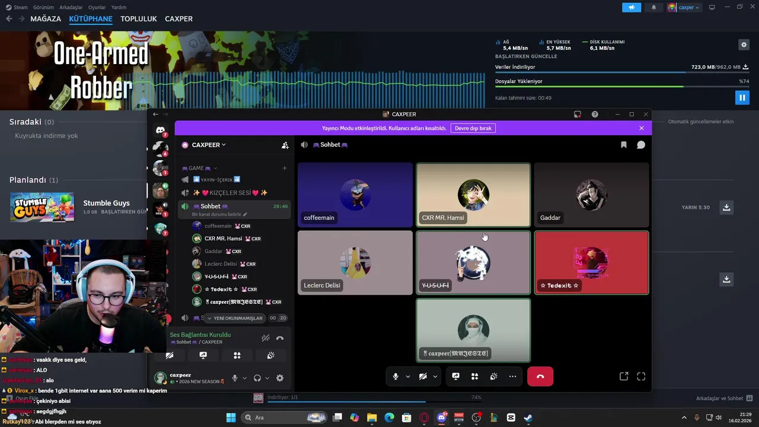Focus the Tedexit video tile
The width and height of the screenshot is (759, 427).
point(591,263)
